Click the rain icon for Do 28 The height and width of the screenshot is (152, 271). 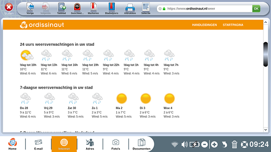25,98
